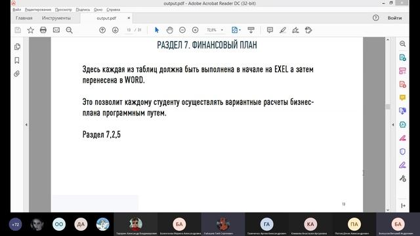This screenshot has height=236, width=420.
Task: Add a sticky note comment
Action: [270, 30]
